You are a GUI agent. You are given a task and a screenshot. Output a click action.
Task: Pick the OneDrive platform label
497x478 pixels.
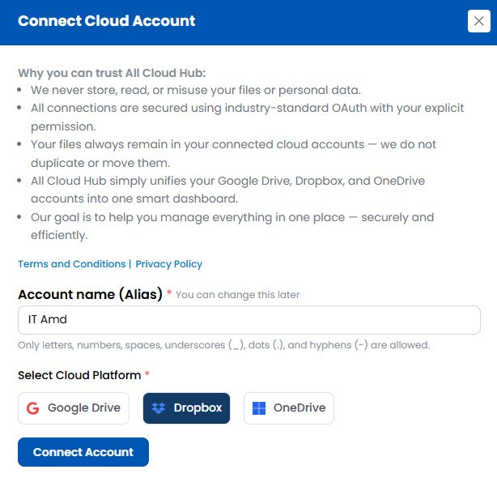(x=299, y=408)
